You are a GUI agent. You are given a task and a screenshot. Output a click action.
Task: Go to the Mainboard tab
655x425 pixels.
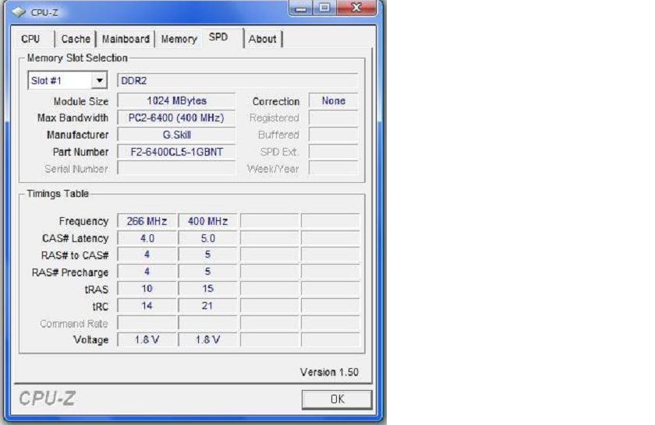tap(126, 39)
